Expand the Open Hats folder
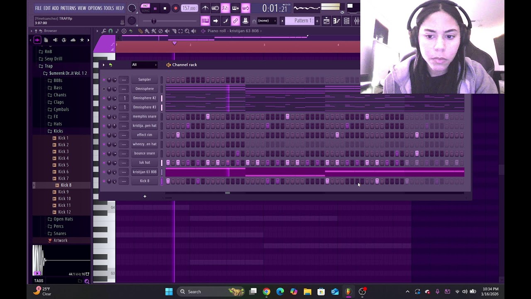531x299 pixels. pyautogui.click(x=63, y=219)
